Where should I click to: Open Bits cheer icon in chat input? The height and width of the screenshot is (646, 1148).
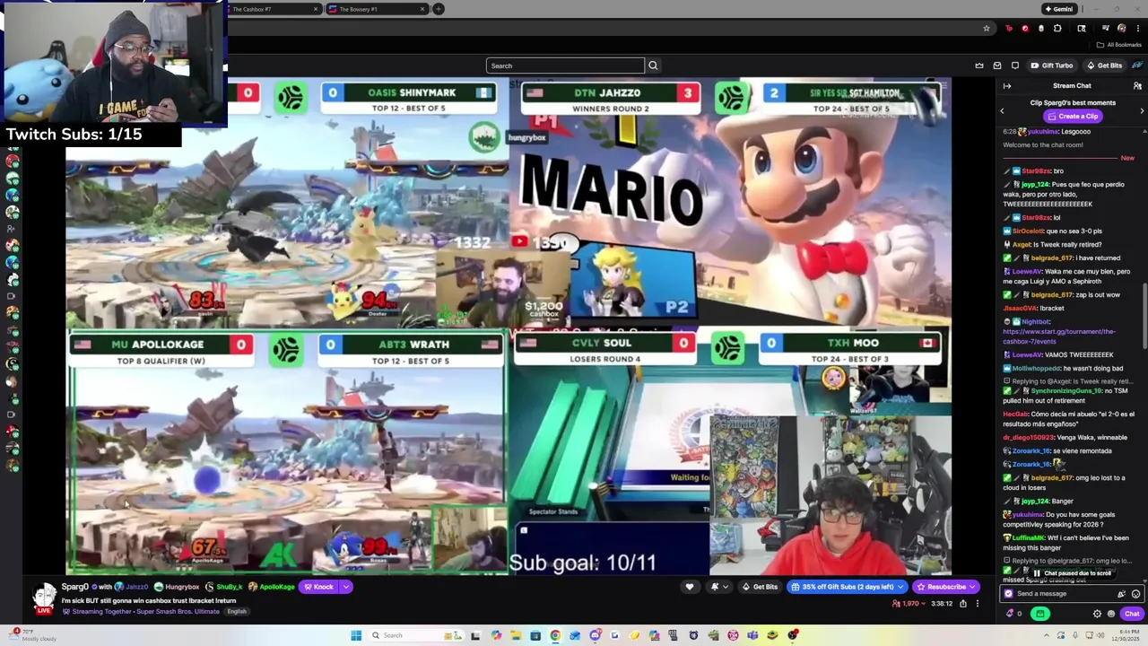pyautogui.click(x=1121, y=594)
